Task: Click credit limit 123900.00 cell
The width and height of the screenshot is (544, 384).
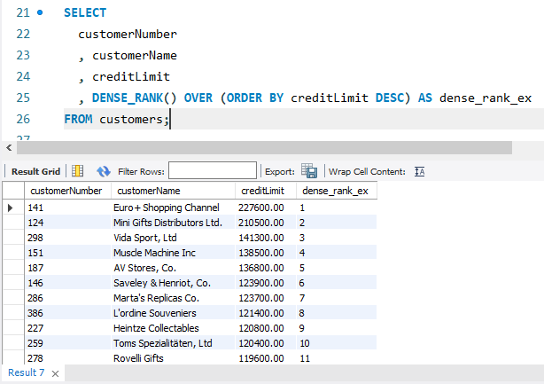Action: click(266, 283)
